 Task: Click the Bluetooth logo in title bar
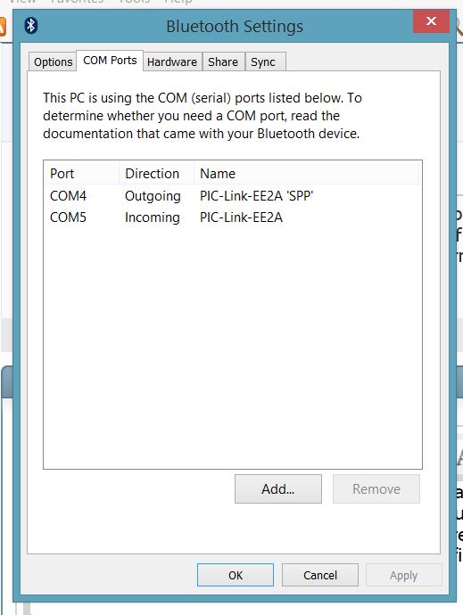tap(30, 26)
